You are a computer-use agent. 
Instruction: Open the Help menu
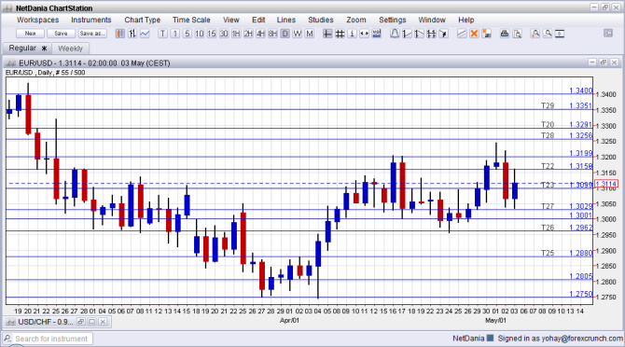pyautogui.click(x=466, y=20)
